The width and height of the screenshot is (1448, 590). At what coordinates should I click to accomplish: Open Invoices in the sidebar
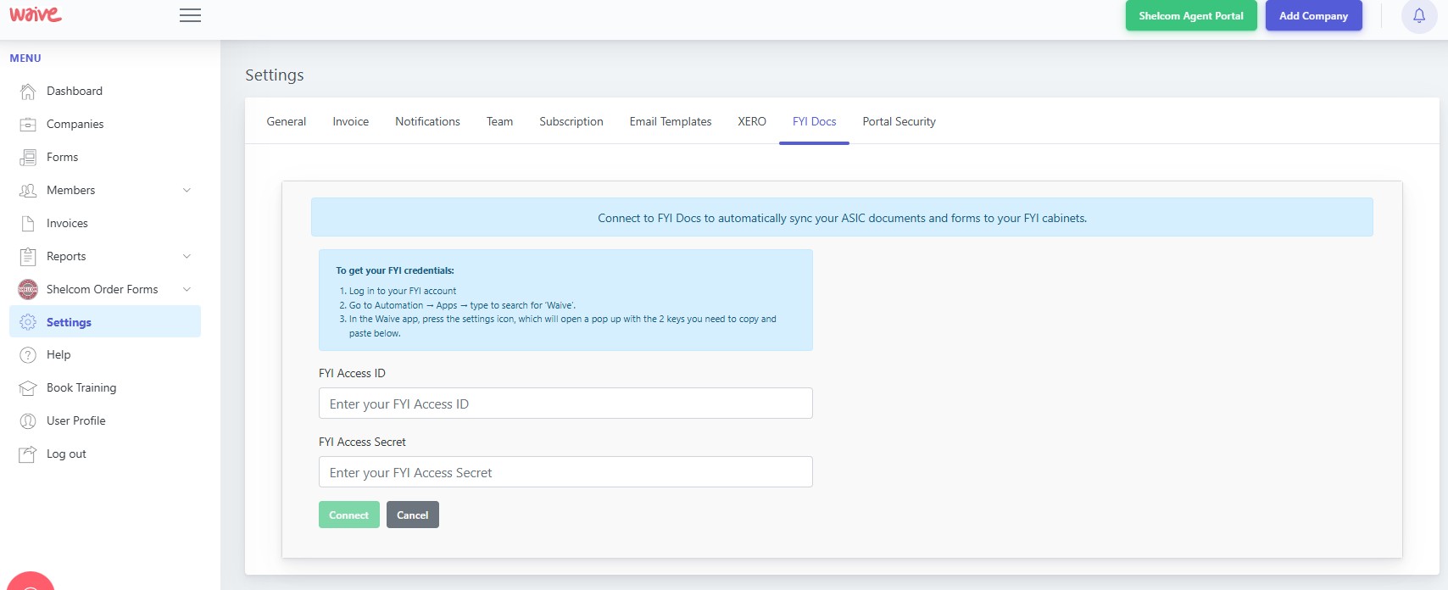click(x=67, y=223)
